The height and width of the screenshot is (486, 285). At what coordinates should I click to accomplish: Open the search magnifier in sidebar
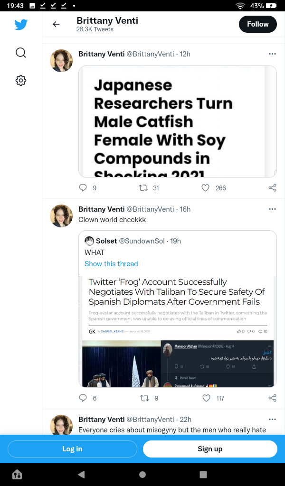(x=21, y=53)
